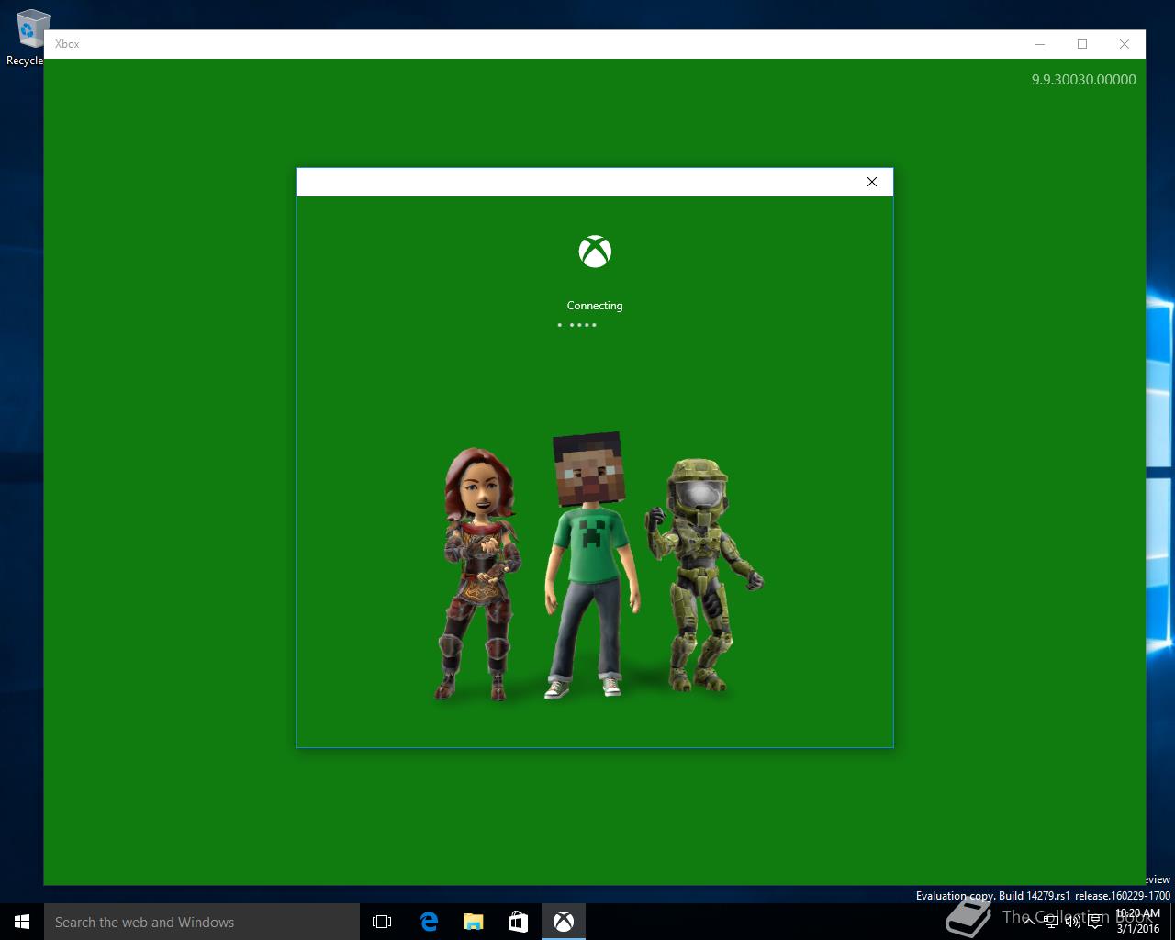The image size is (1175, 940).
Task: Open the volume control tray icon
Action: [1073, 923]
